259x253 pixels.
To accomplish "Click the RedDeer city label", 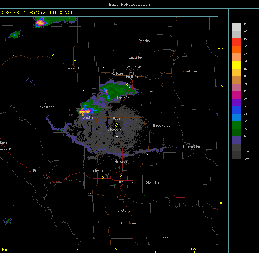I will coord(132,77).
